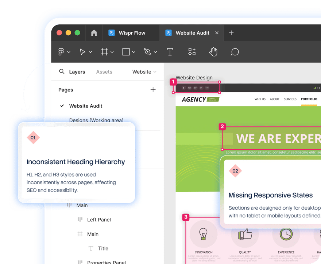Switch to the Wispr Flow tab

click(x=131, y=33)
